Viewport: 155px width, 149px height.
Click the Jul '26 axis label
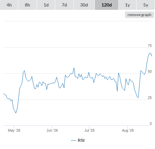[89, 130]
